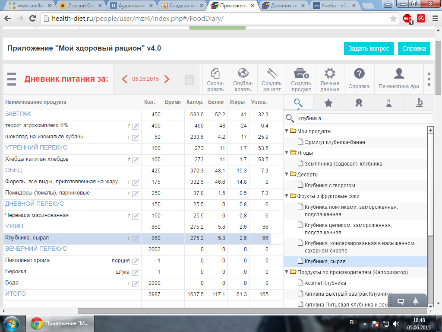The height and width of the screenshot is (332, 442).
Task: Open the calendar date picker icon
Action: tap(189, 79)
